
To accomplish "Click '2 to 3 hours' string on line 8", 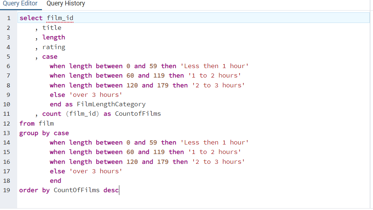I will point(218,85).
